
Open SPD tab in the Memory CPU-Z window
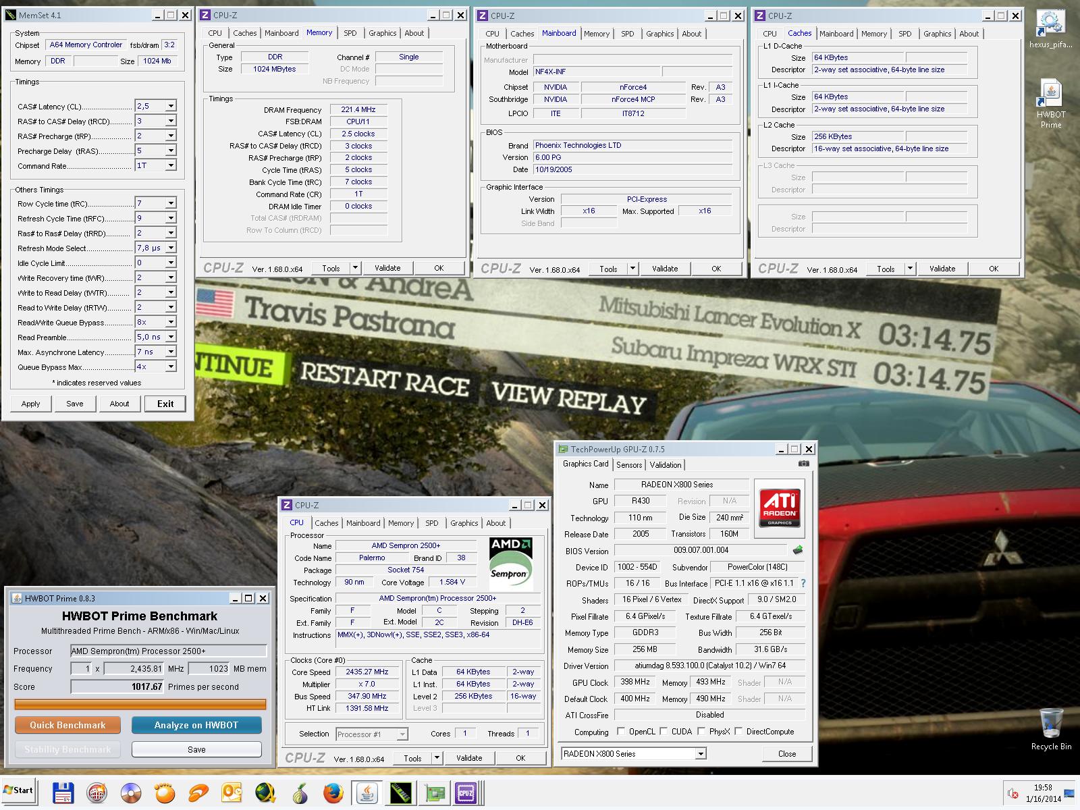(350, 33)
